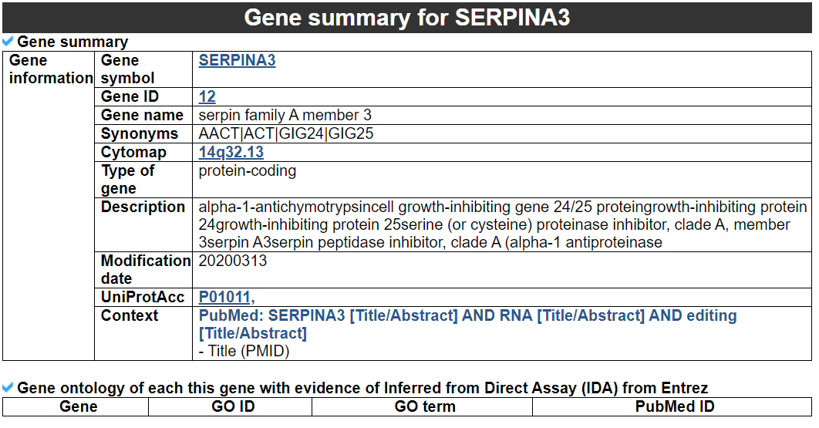Click the Title (PMID) text under Context
819x428 pixels.
click(x=244, y=351)
